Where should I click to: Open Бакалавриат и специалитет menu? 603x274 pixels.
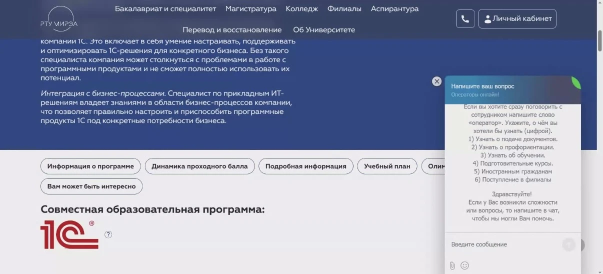pyautogui.click(x=165, y=9)
